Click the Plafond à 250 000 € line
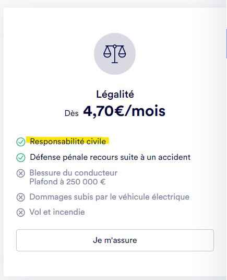 point(68,182)
